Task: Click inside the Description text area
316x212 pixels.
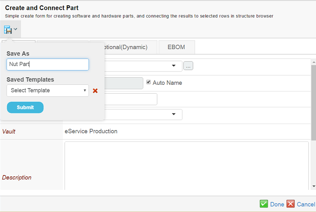Action: (x=186, y=165)
